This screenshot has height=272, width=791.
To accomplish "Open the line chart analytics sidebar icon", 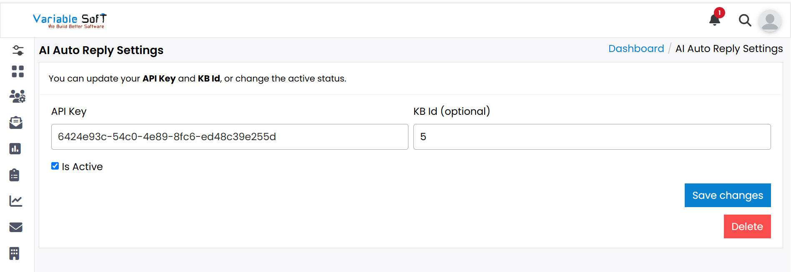I will 16,201.
